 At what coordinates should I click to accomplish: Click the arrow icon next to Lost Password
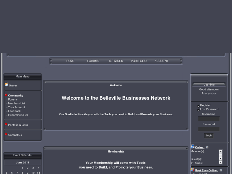[x=198, y=110]
